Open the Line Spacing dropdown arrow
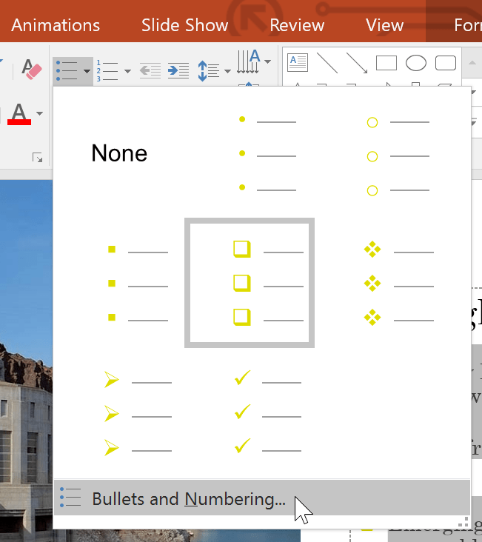 [227, 71]
